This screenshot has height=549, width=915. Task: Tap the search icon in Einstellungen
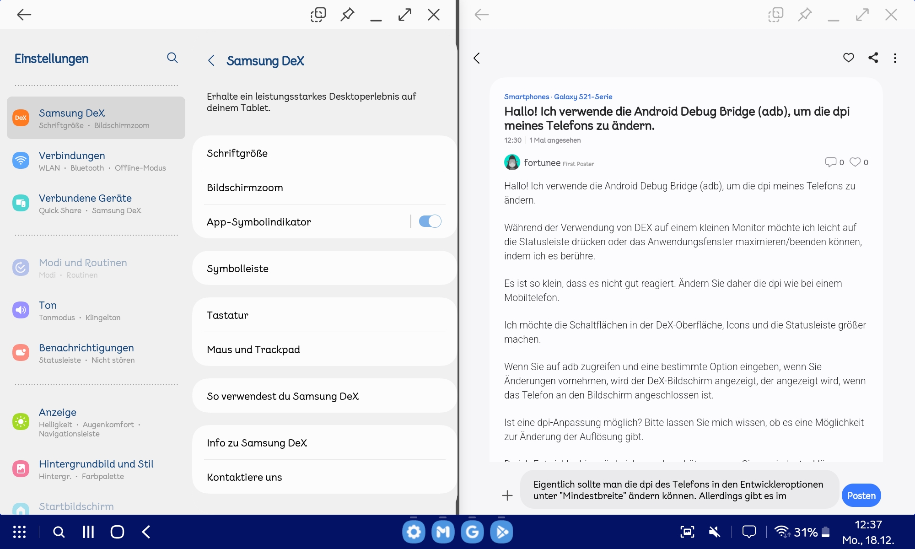[x=172, y=58]
